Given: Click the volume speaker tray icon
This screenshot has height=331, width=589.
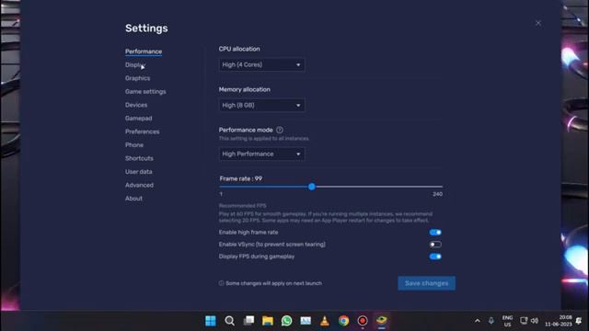Looking at the screenshot, I should tap(534, 321).
